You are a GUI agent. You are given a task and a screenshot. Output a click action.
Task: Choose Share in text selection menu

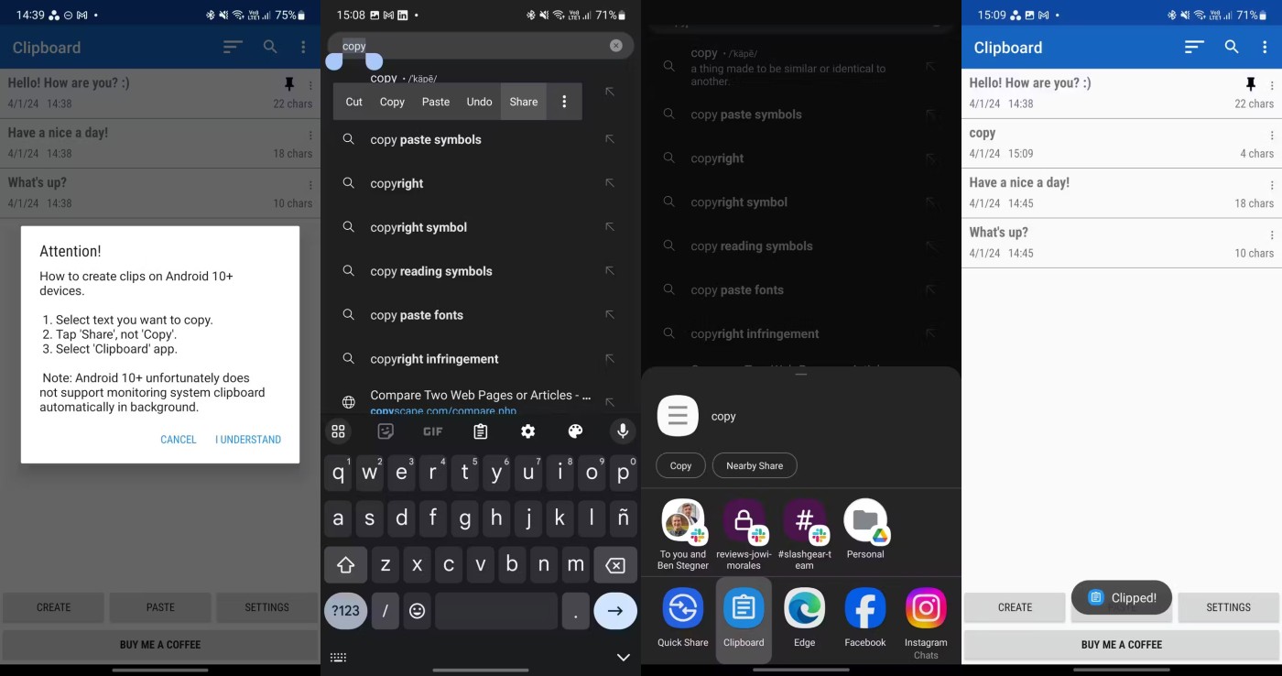(x=523, y=102)
